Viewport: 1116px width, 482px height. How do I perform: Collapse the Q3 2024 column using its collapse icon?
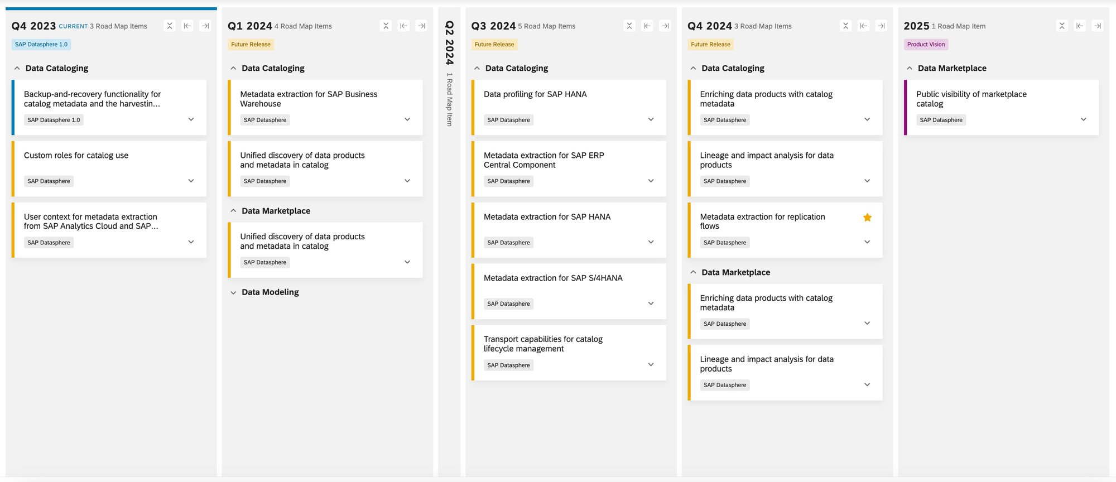[x=629, y=26]
